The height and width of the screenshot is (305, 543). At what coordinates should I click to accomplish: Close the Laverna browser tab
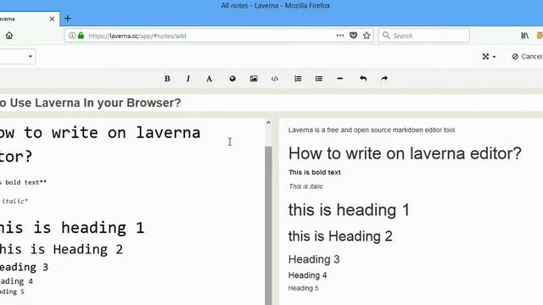52,19
